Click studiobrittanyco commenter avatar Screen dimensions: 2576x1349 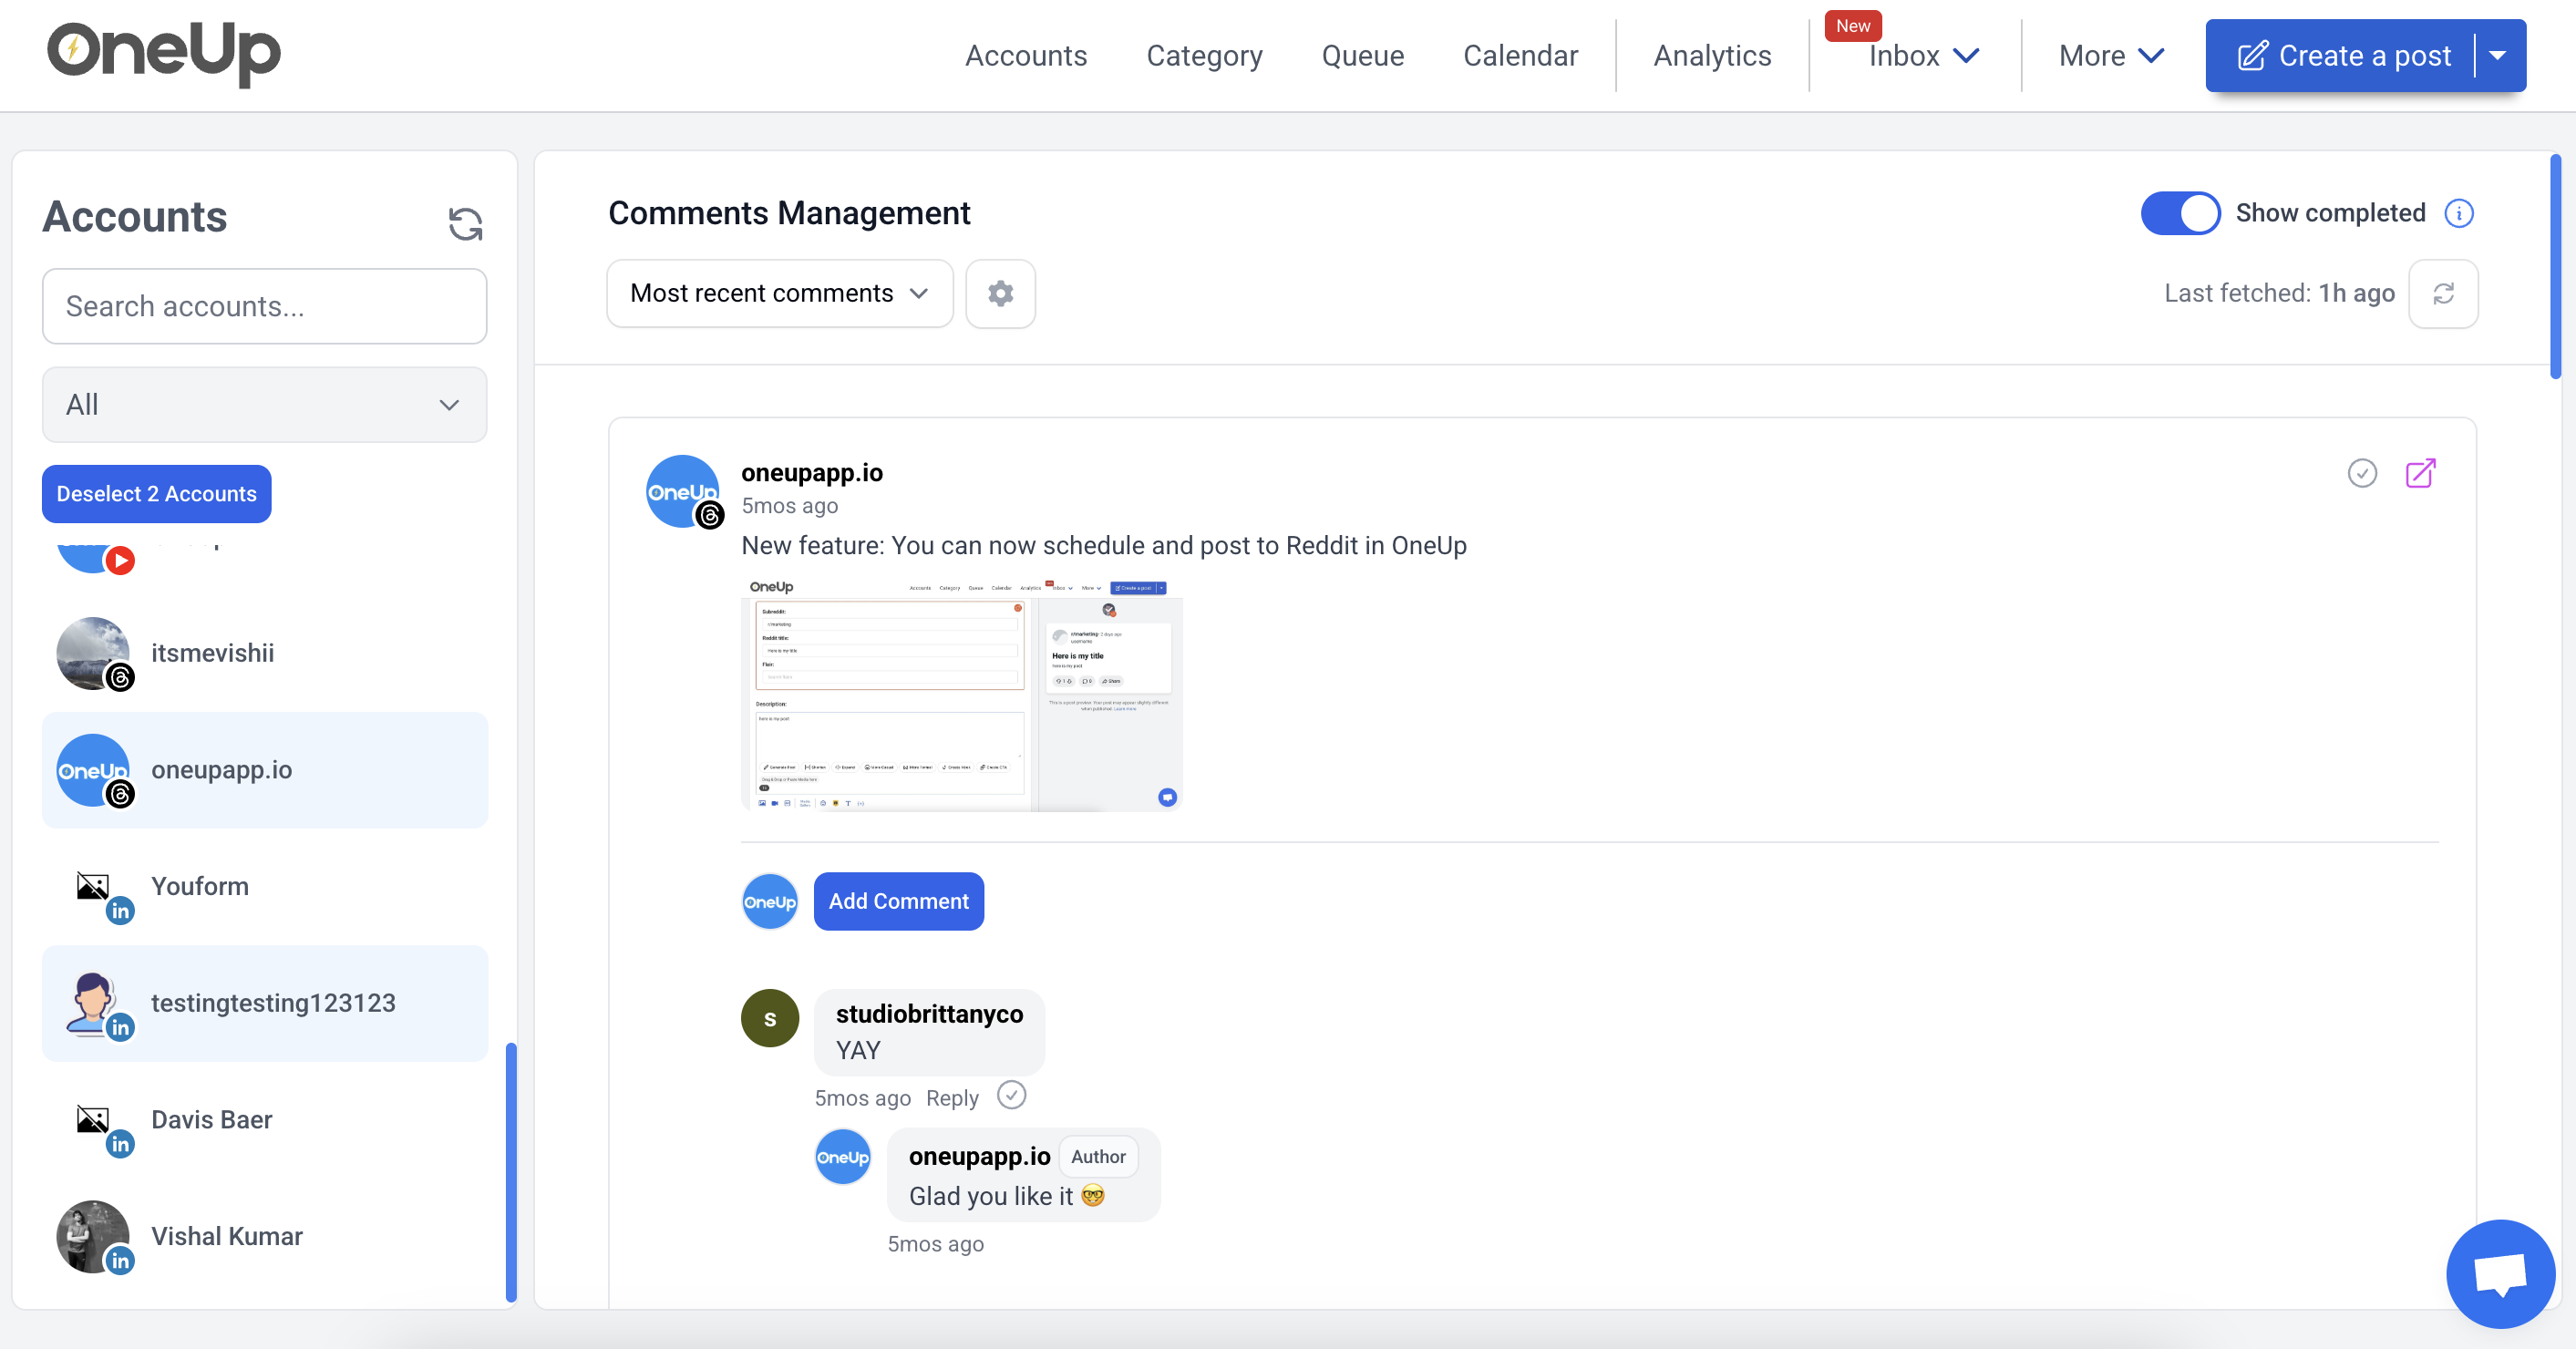click(769, 1018)
